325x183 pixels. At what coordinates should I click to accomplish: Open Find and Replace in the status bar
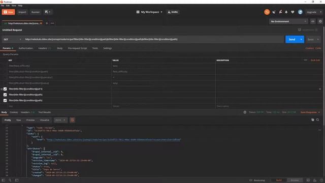(x=10, y=180)
